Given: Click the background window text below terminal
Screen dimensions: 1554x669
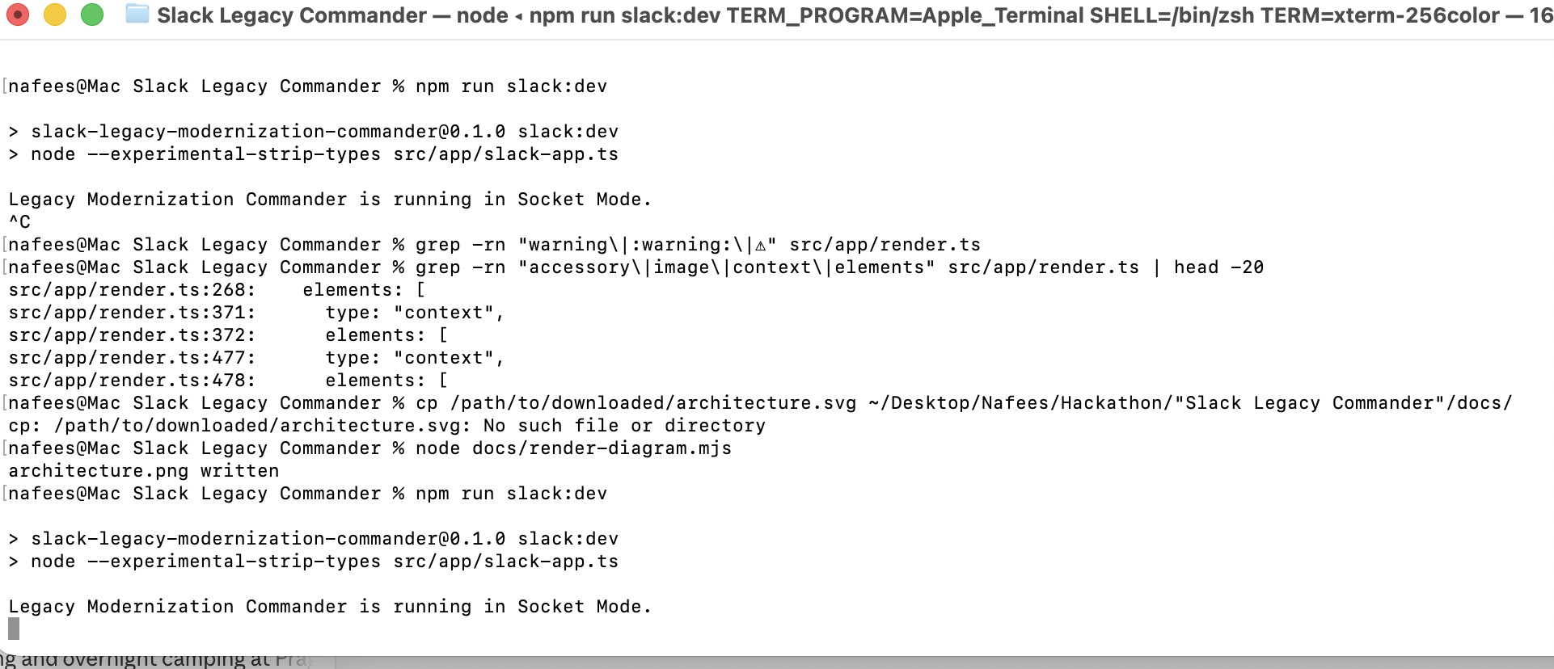Looking at the screenshot, I should [x=155, y=660].
